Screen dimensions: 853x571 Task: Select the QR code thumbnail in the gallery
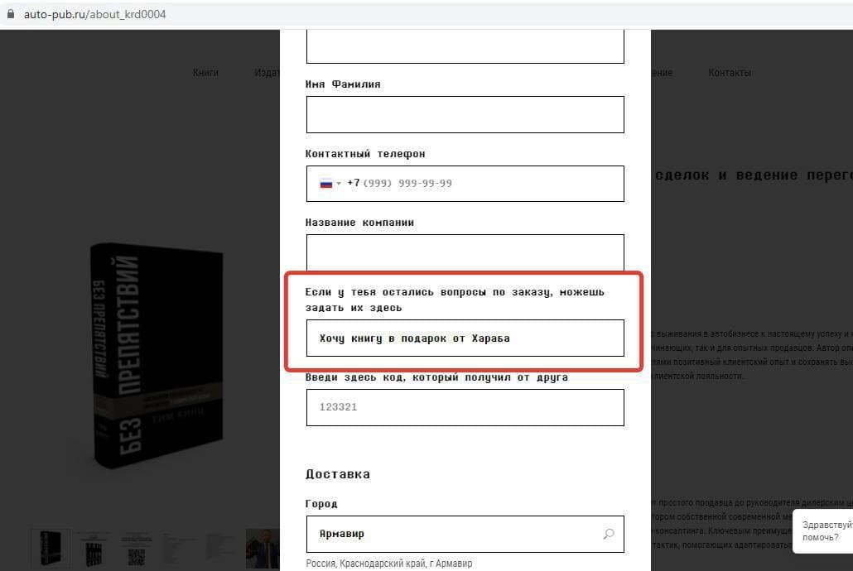136,549
